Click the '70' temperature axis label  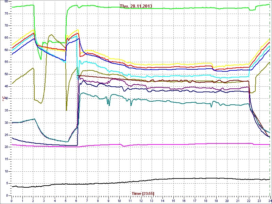(x=6, y=26)
